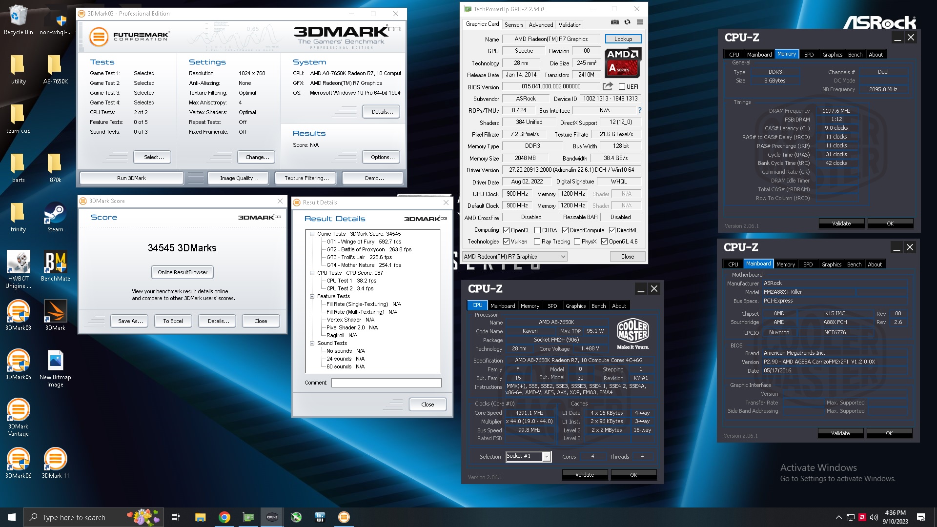Collapse Feature Tests tree node

tap(312, 296)
